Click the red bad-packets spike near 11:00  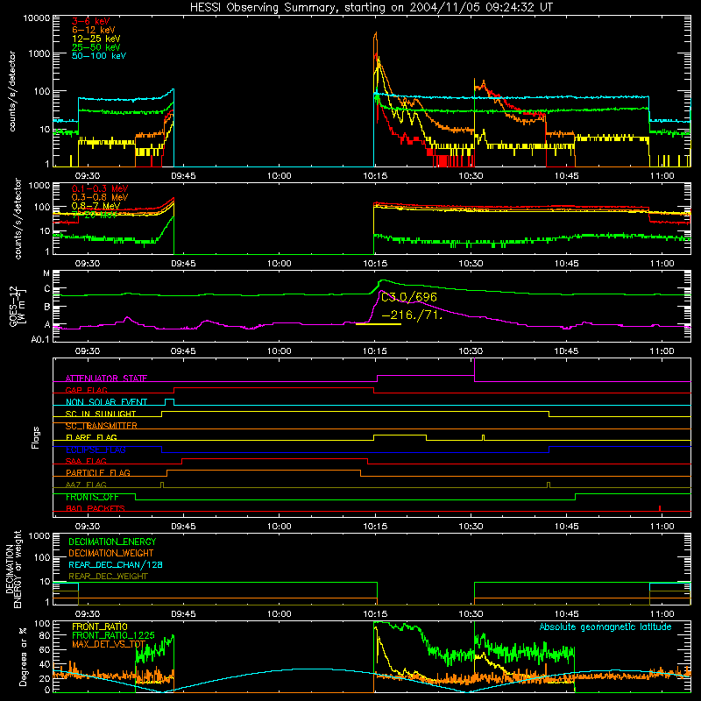[x=660, y=508]
